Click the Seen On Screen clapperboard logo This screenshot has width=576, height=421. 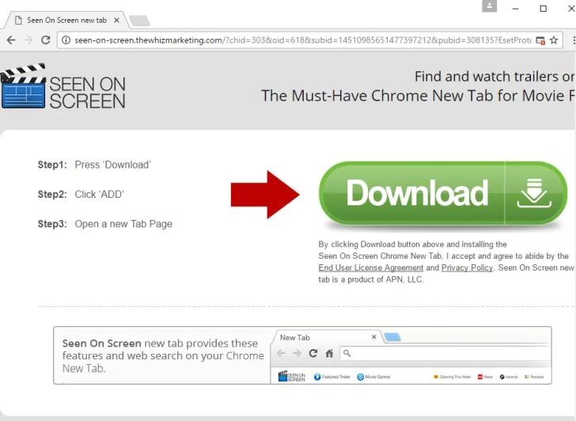[x=63, y=87]
